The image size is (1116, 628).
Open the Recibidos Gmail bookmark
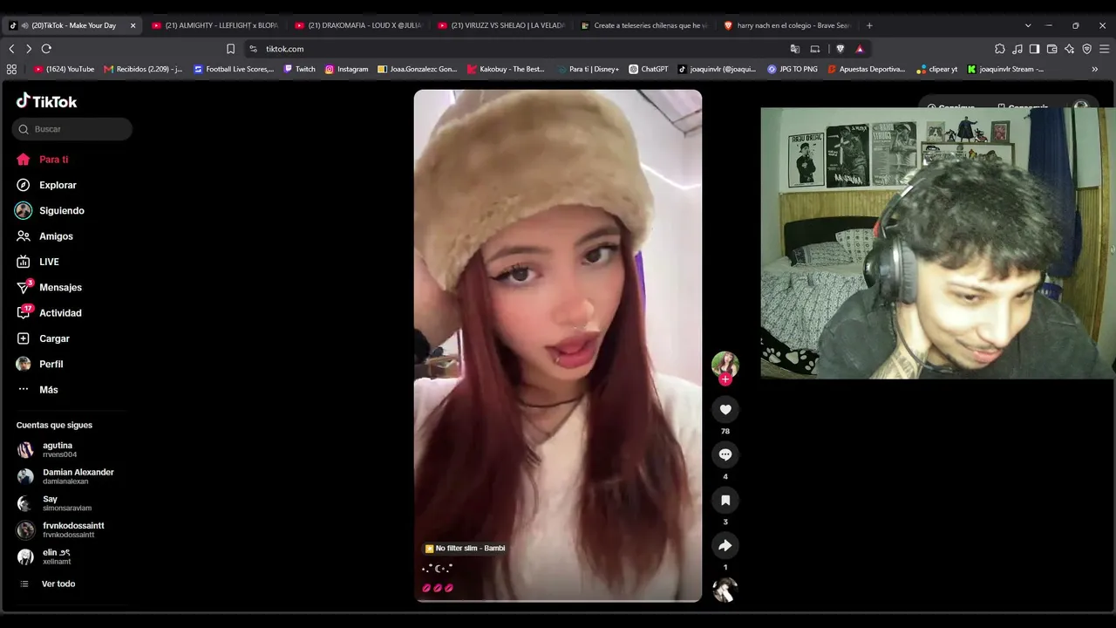(143, 69)
